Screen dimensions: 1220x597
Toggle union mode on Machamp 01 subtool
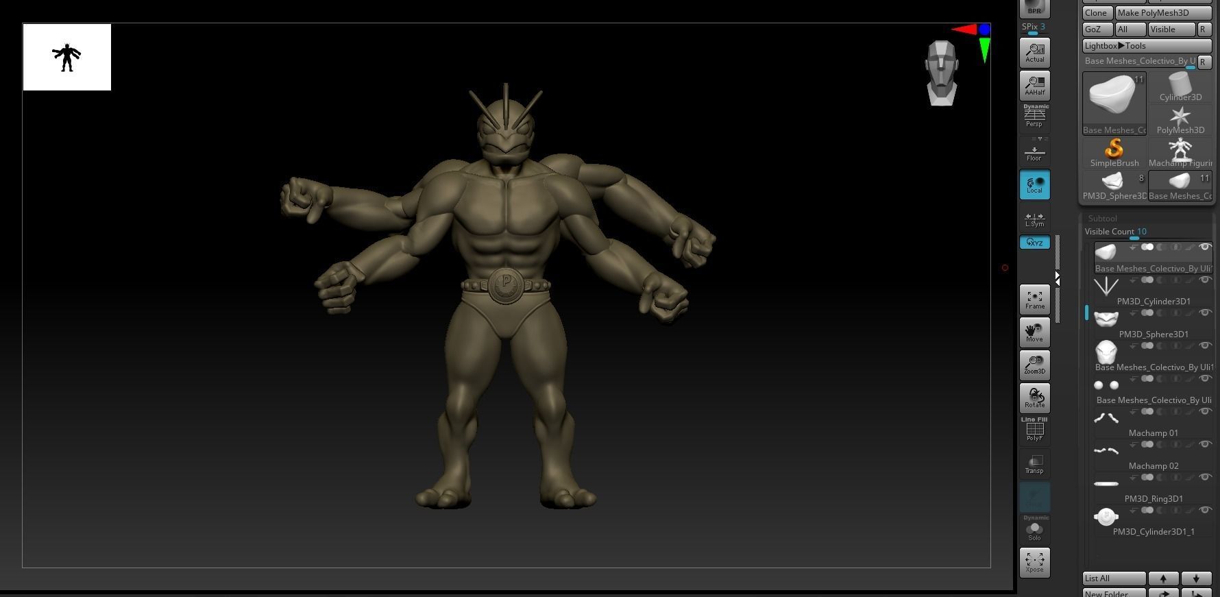(x=1147, y=411)
